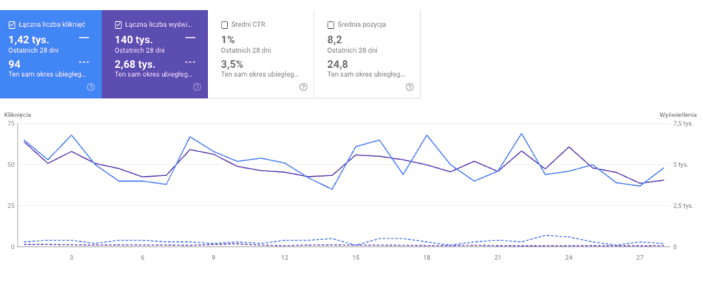Uncheck Łączna liczba wyświetleń checkbox

click(118, 25)
